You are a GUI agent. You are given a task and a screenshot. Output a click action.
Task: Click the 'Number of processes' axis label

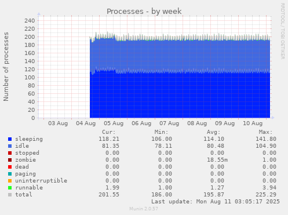pos(6,67)
